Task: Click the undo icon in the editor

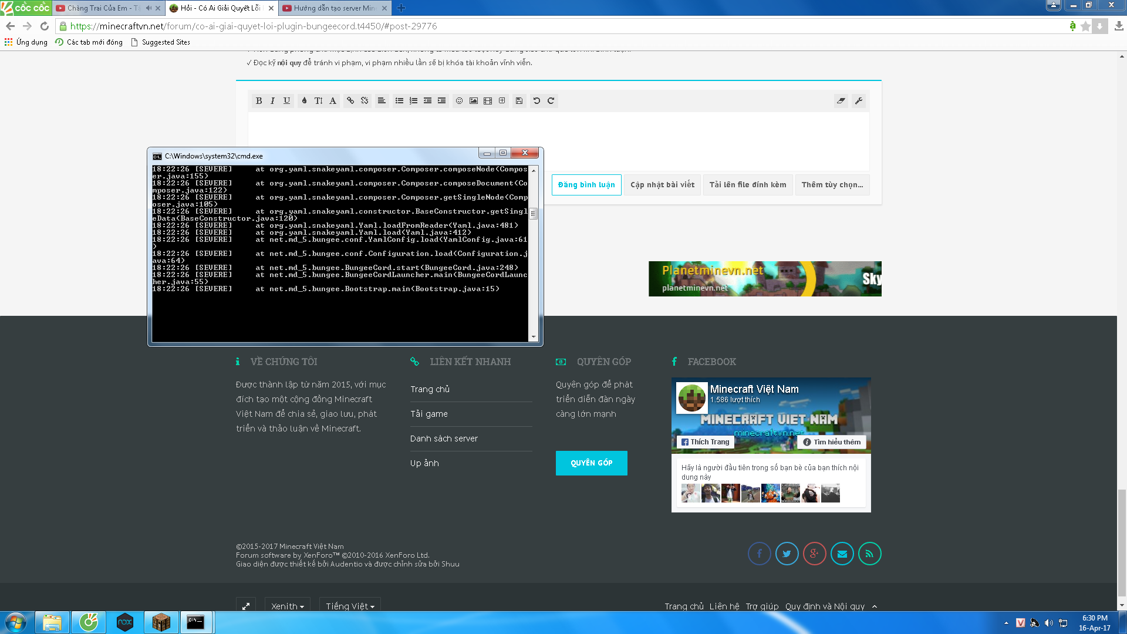Action: tap(536, 101)
